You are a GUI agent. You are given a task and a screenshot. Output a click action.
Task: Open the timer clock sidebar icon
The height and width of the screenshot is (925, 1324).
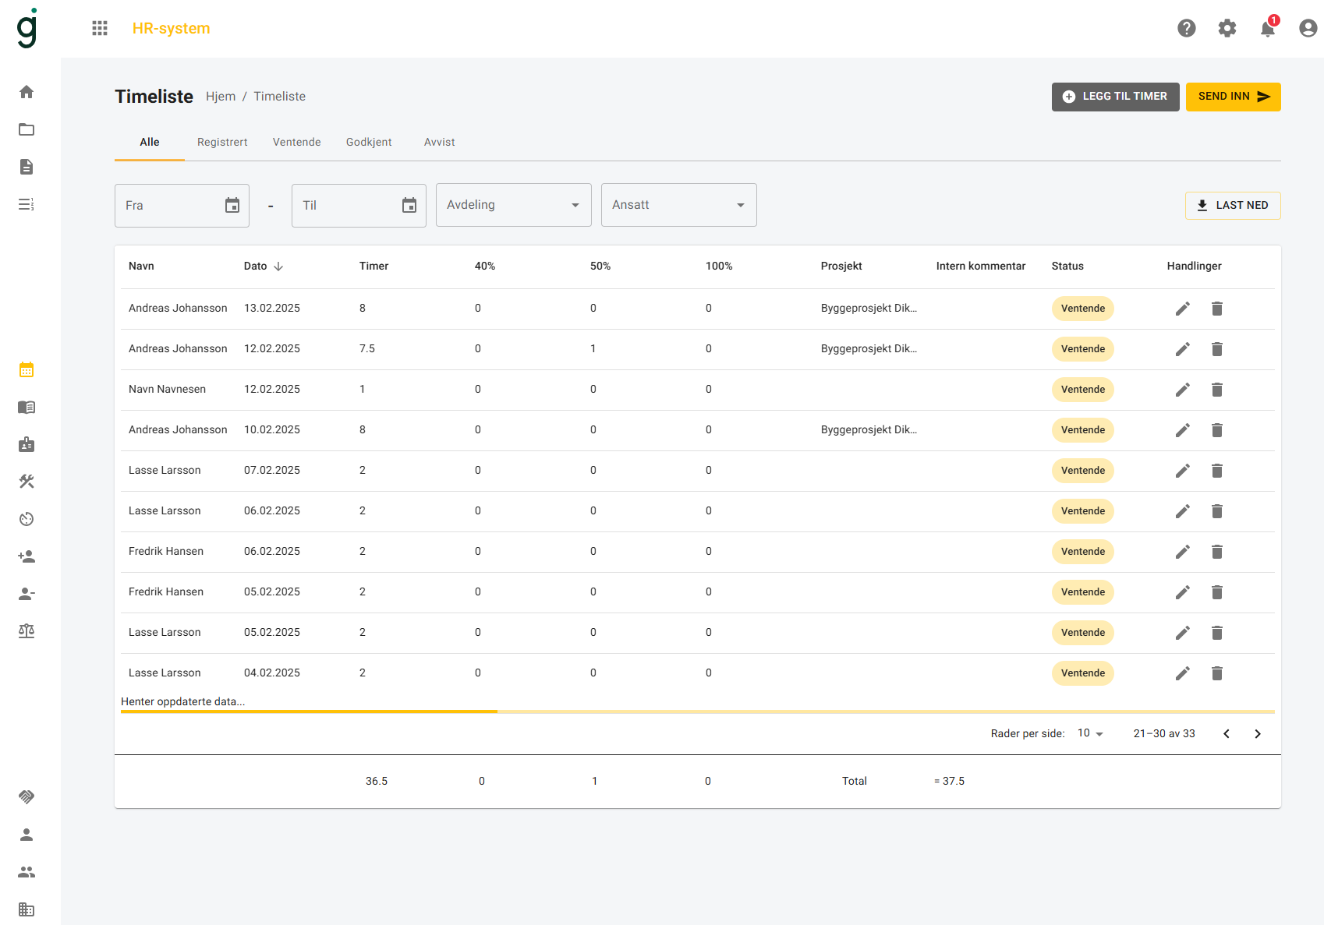(27, 519)
